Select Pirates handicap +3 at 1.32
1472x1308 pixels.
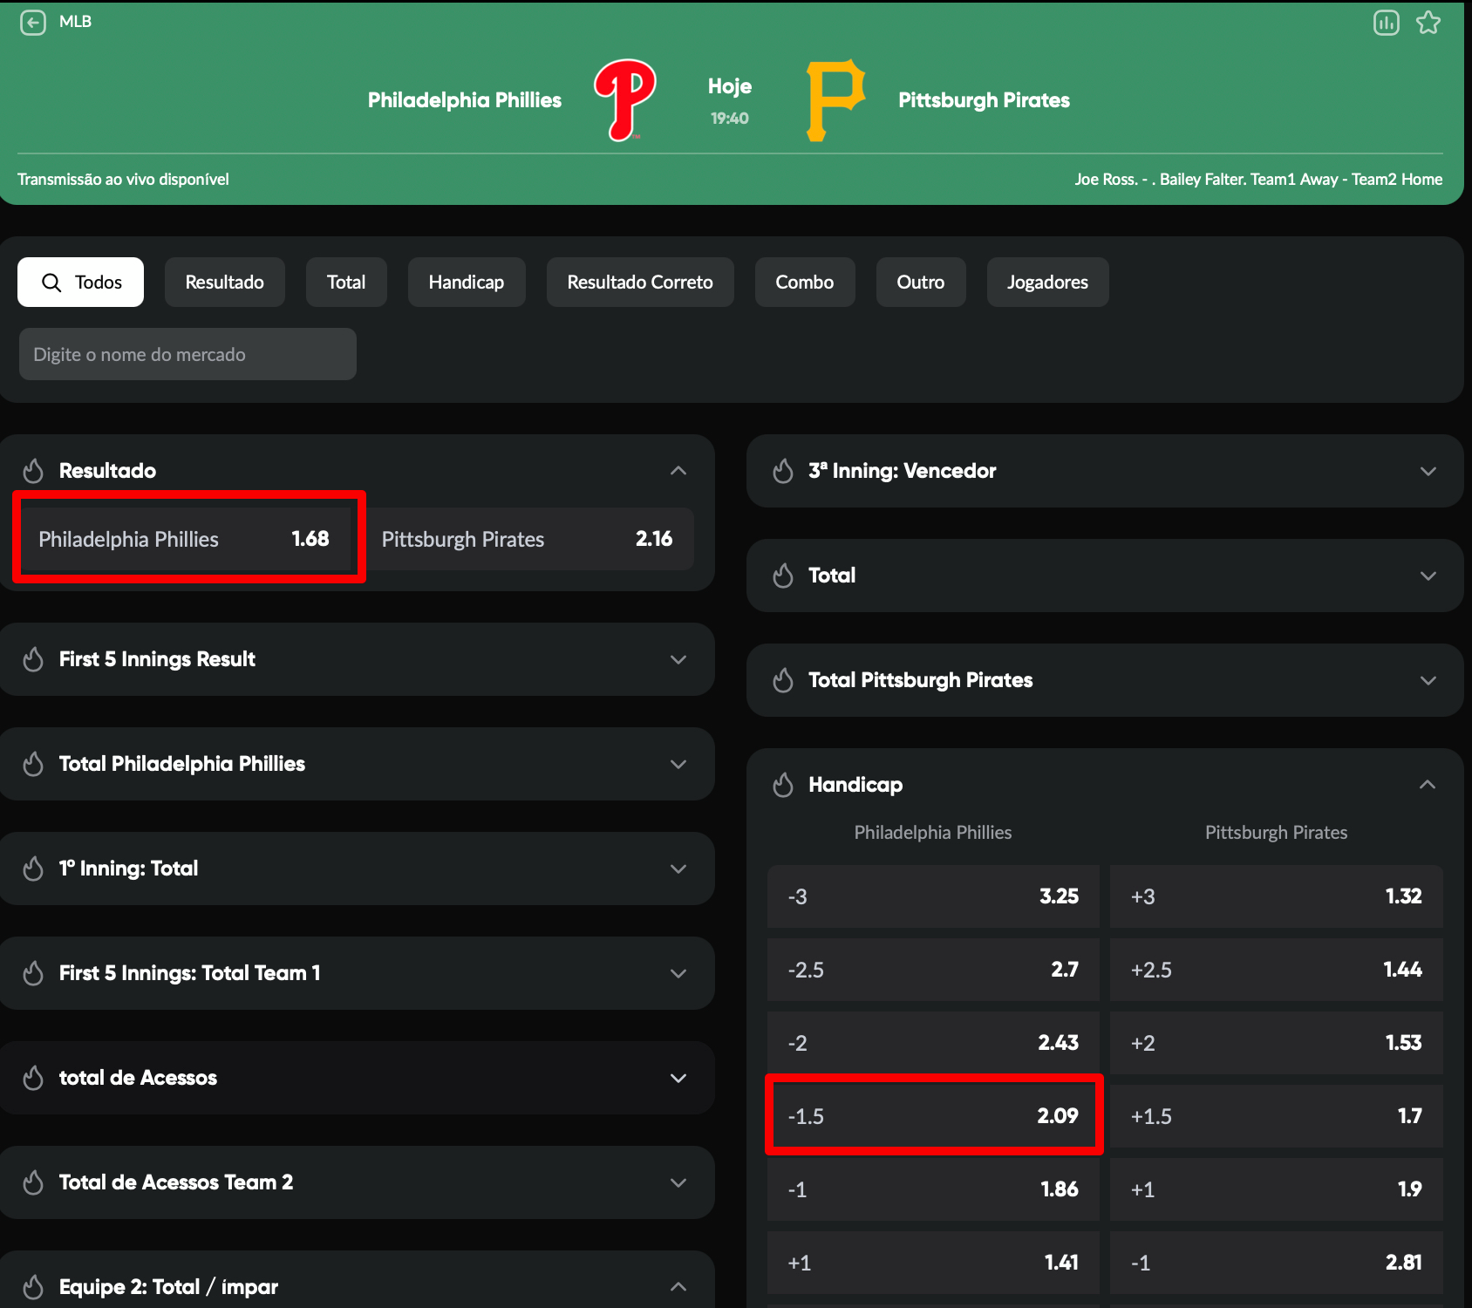(1277, 896)
